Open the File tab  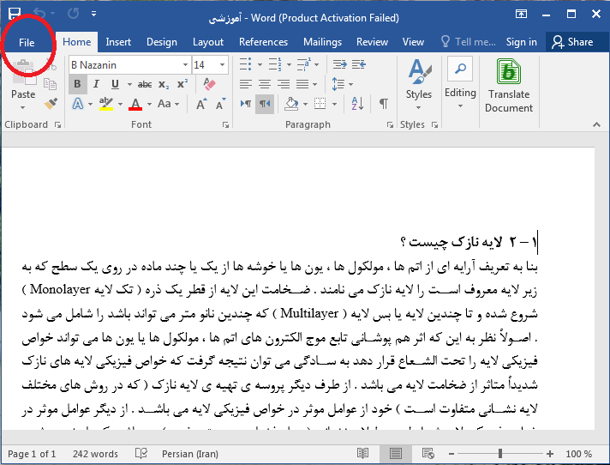coord(27,42)
